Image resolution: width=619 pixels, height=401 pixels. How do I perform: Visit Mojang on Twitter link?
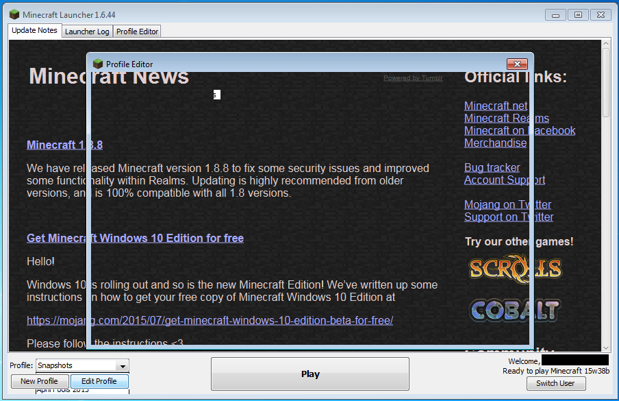(x=507, y=205)
